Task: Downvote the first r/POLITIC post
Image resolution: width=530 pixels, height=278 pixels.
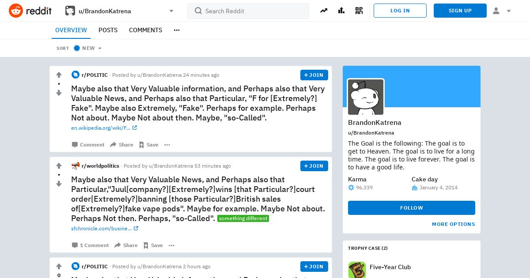Action: (x=59, y=93)
